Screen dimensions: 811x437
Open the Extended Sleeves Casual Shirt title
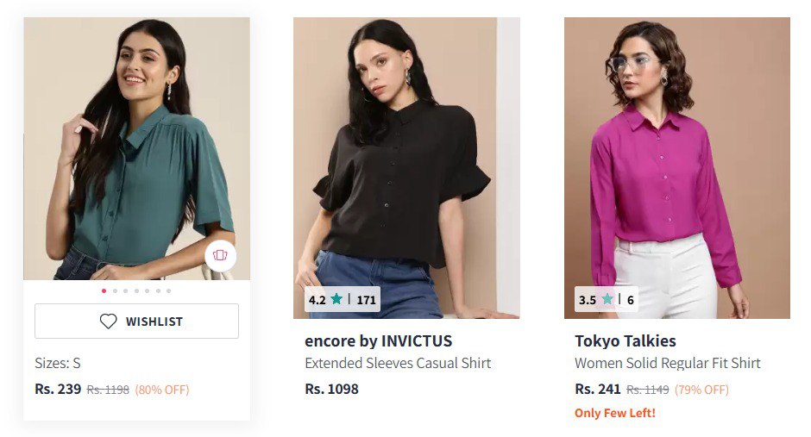tap(398, 363)
